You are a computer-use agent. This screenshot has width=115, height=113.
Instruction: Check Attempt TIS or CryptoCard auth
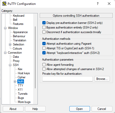coord(44,48)
